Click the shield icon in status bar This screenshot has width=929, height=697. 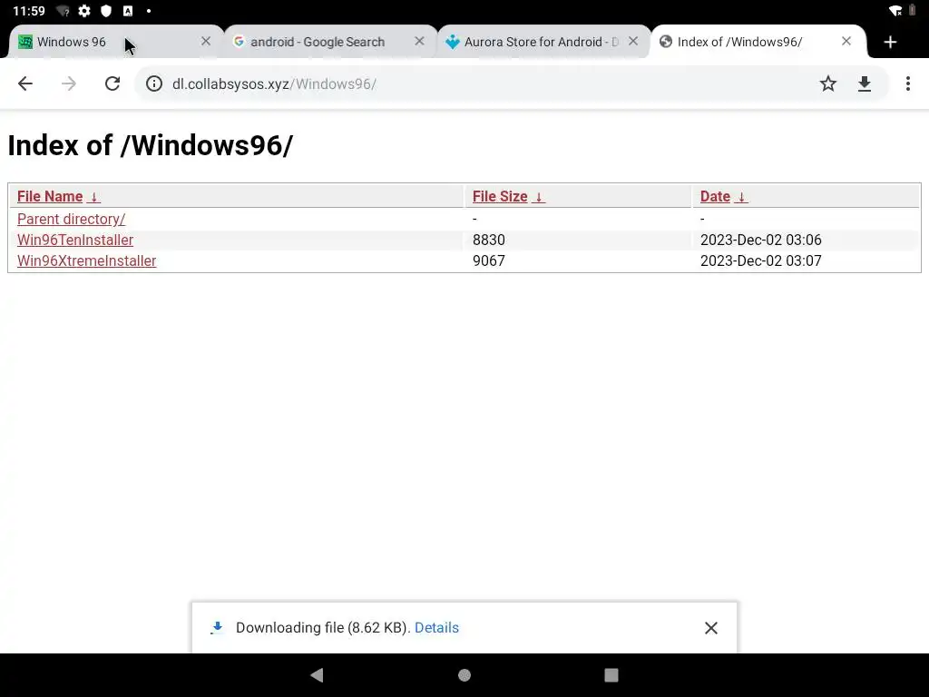click(106, 11)
